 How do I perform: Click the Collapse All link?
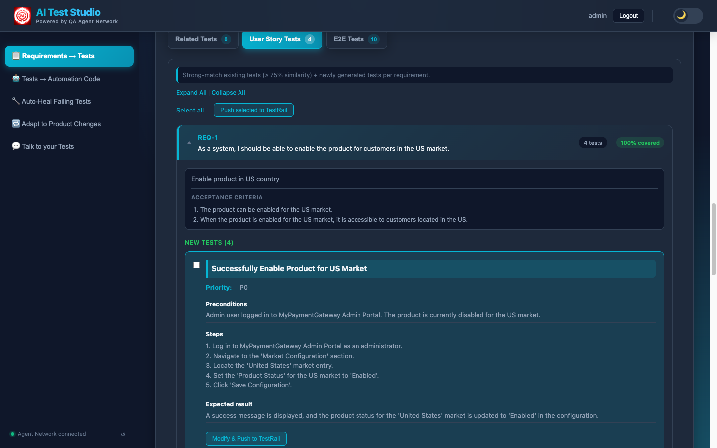point(228,93)
